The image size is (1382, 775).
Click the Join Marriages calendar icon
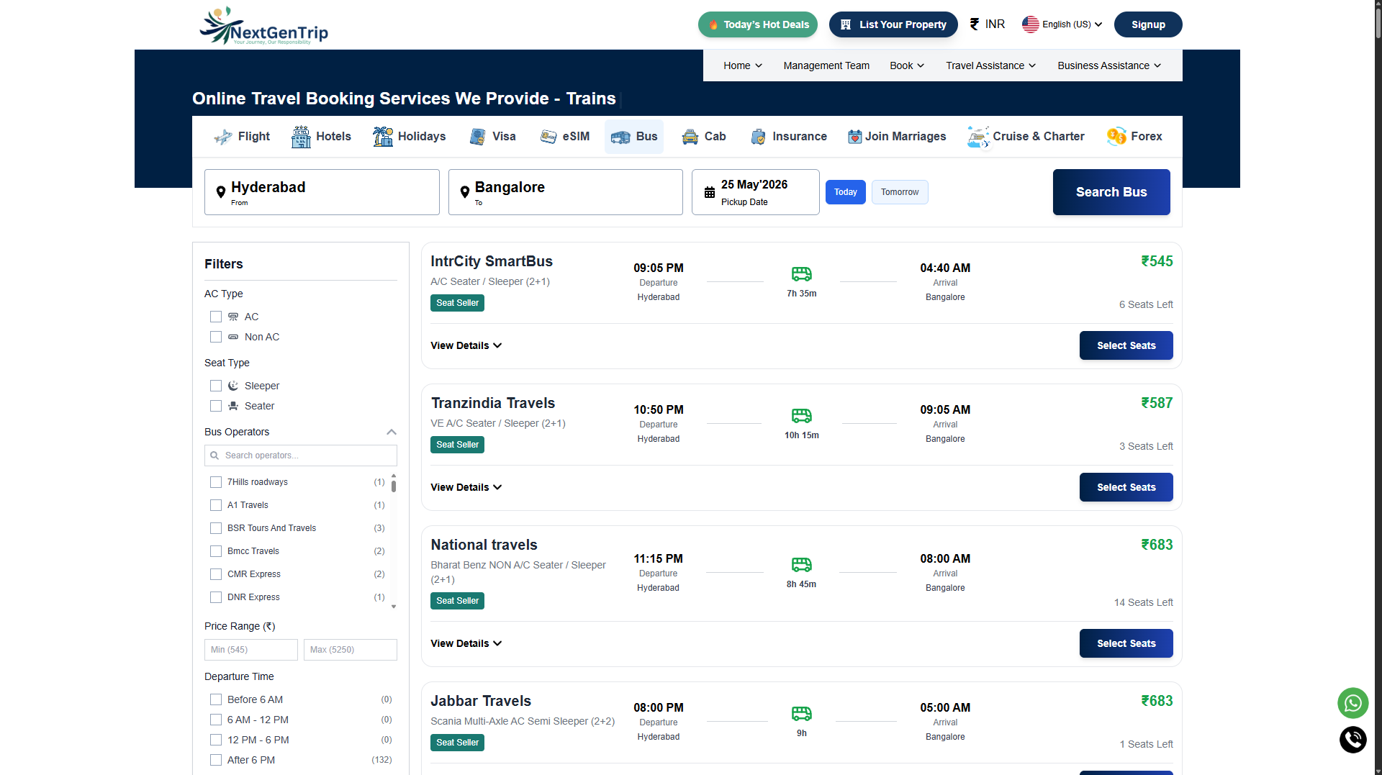pos(854,137)
